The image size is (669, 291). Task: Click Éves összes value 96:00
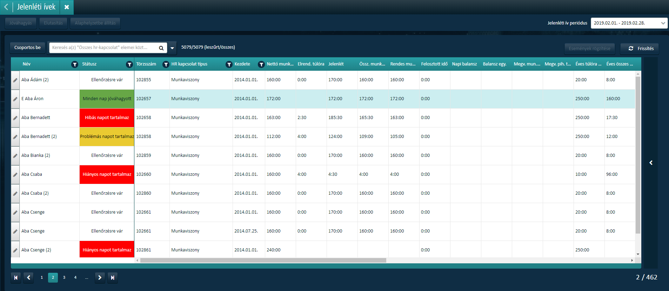coord(612,174)
